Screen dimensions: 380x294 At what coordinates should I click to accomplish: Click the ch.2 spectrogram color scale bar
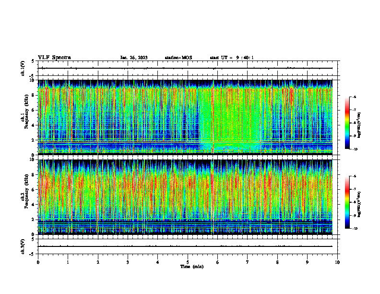pos(347,202)
